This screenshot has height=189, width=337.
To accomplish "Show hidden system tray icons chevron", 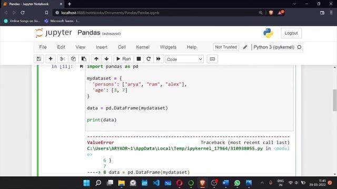I will (x=262, y=183).
